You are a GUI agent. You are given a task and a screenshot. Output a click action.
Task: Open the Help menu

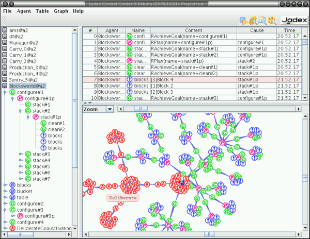(79, 11)
